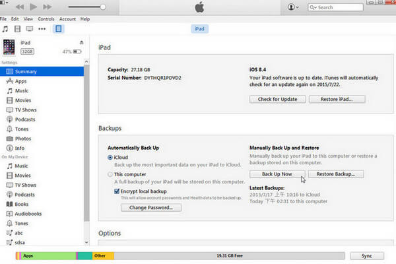Open the Controls menu

click(46, 19)
